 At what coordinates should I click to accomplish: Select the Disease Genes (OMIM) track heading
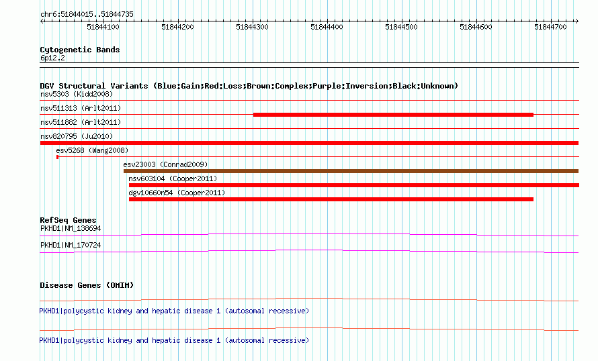point(87,286)
